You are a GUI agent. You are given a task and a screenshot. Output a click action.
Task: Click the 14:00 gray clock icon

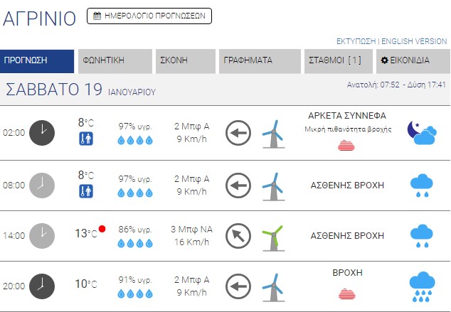click(42, 235)
